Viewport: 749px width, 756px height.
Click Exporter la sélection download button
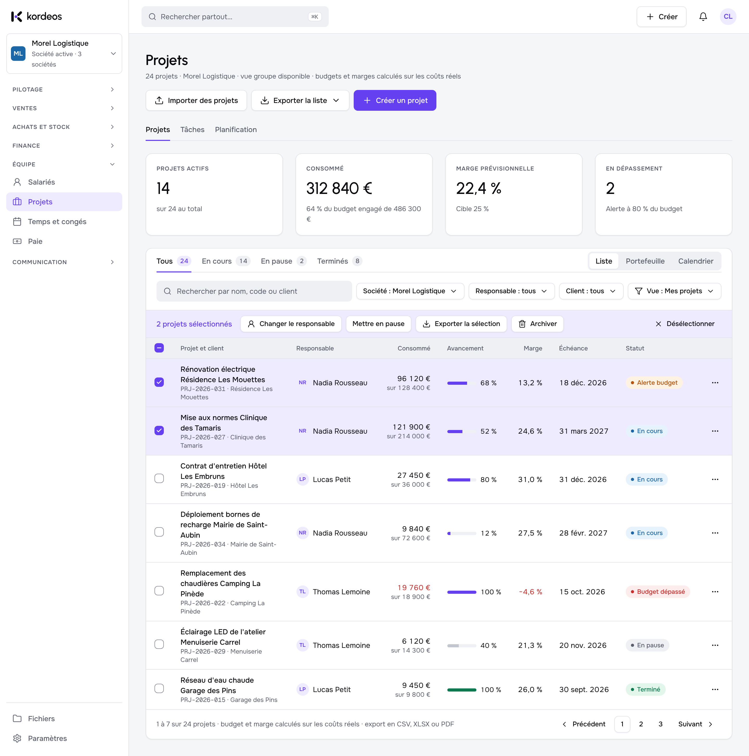461,324
